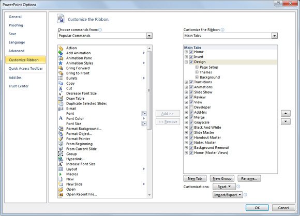Image resolution: width=300 pixels, height=216 pixels.
Task: Uncheck the Background Removal checkbox
Action: 191,148
